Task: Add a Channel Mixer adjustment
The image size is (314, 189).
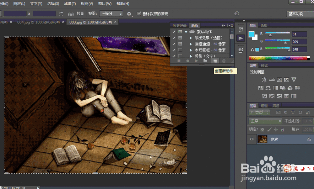Action: click(x=290, y=88)
